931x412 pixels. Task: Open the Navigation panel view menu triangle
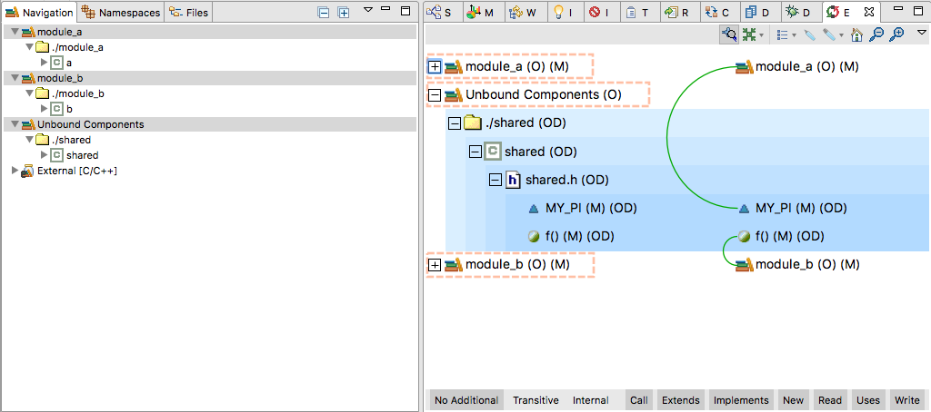point(367,9)
